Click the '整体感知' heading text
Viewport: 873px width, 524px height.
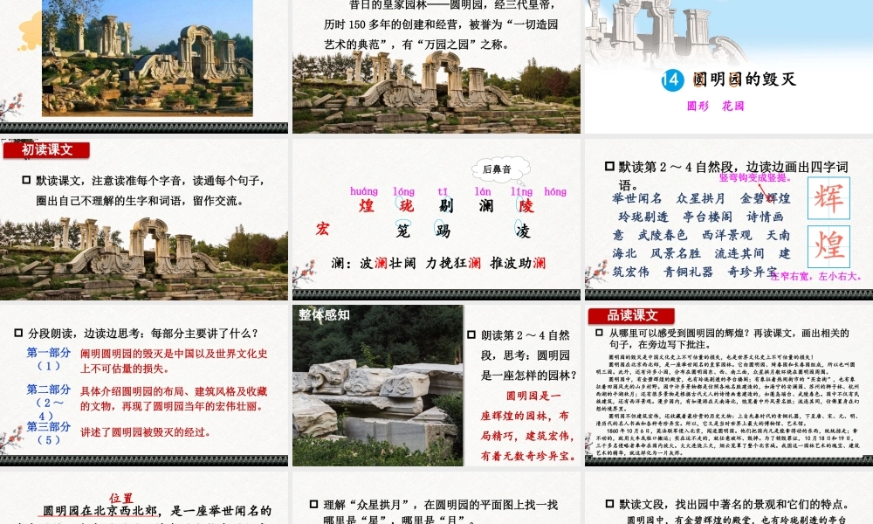[324, 314]
